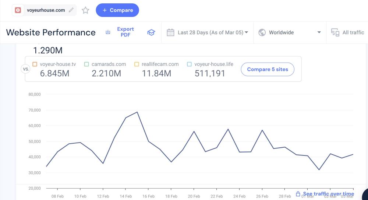
Task: Click the globe icon next to Worldwide
Action: click(262, 32)
